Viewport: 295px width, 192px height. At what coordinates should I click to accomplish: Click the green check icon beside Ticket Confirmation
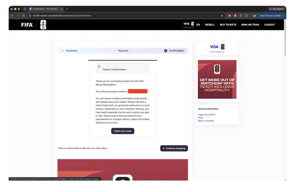99,66
